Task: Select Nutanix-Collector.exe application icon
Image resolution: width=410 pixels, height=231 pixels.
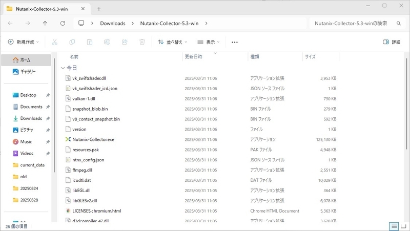Action: click(x=68, y=139)
